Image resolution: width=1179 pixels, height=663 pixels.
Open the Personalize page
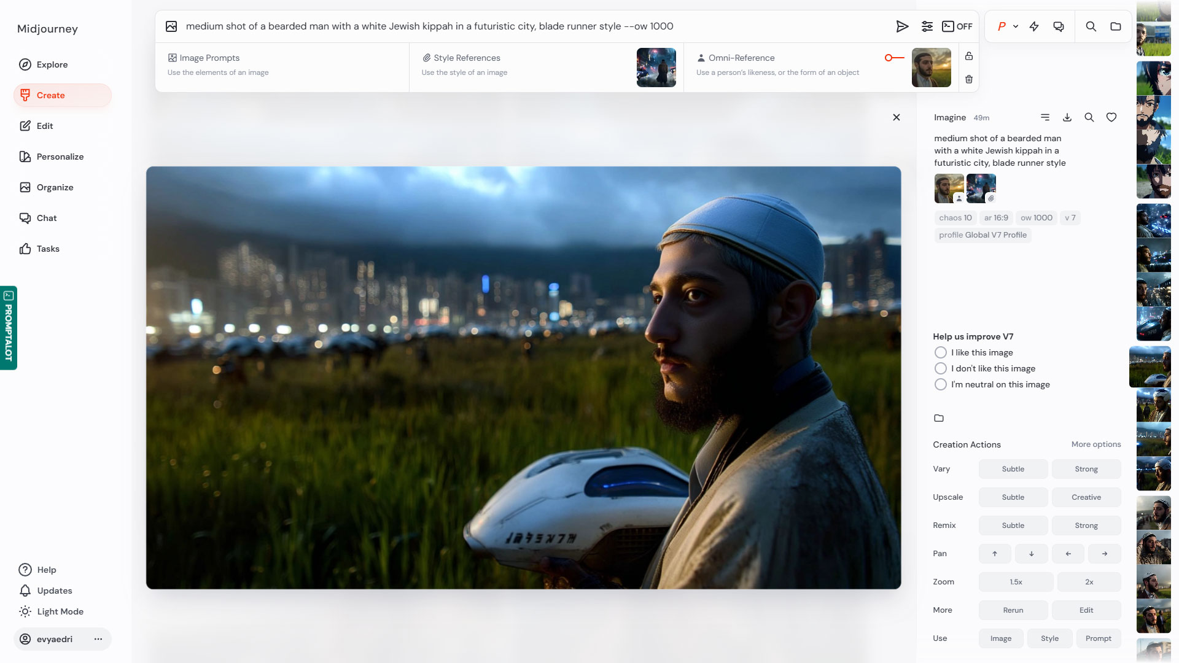tap(63, 157)
